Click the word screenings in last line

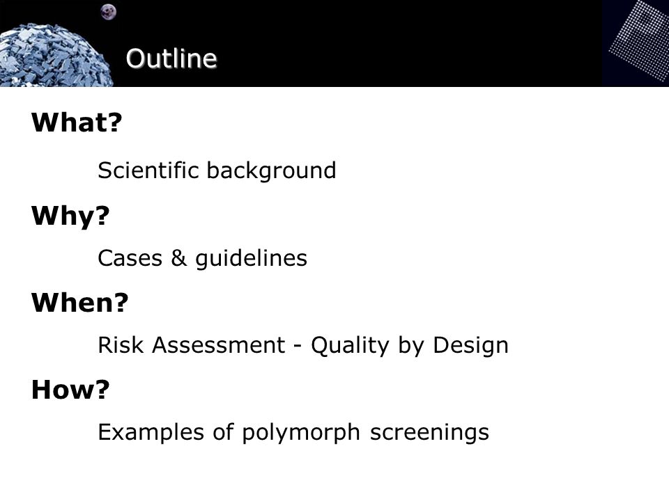click(429, 434)
